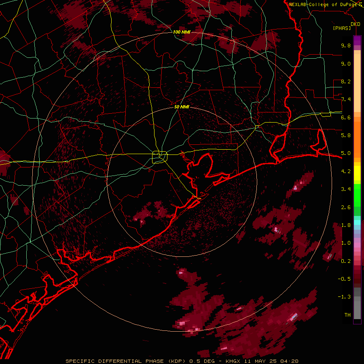This screenshot has width=364, height=364.
Task: Click the '[PHAS]' units label
Action: [342, 28]
